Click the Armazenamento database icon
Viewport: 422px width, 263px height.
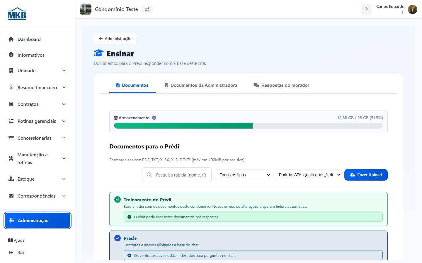pyautogui.click(x=116, y=118)
